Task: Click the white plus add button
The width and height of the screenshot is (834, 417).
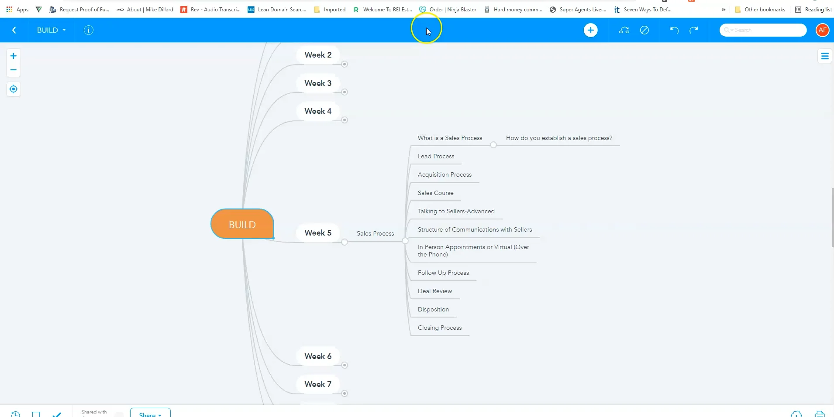Action: tap(590, 30)
